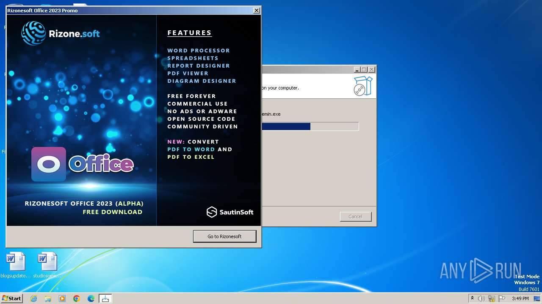The height and width of the screenshot is (304, 542).
Task: Open Action Center flag icon
Action: (502, 299)
